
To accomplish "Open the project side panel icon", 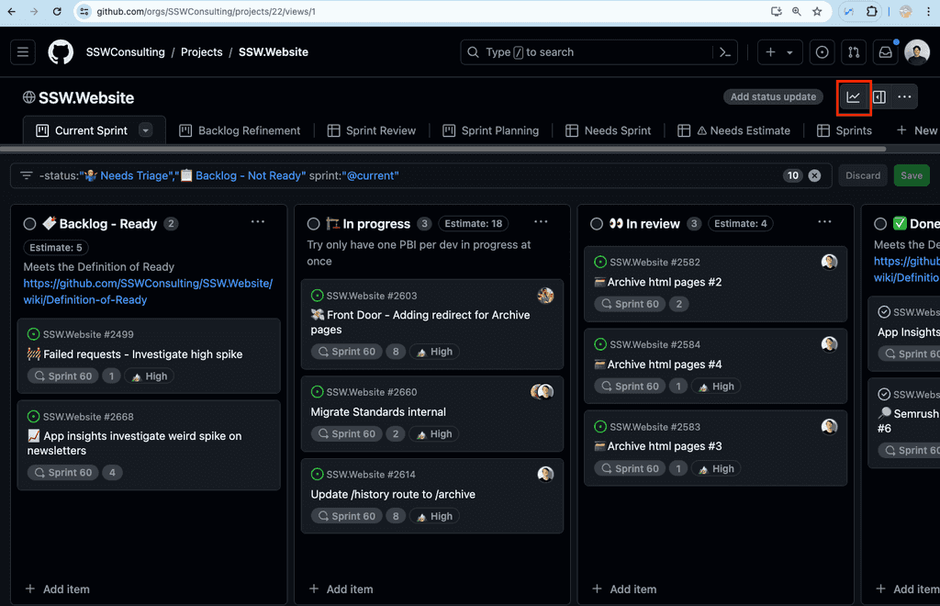I will pos(878,96).
